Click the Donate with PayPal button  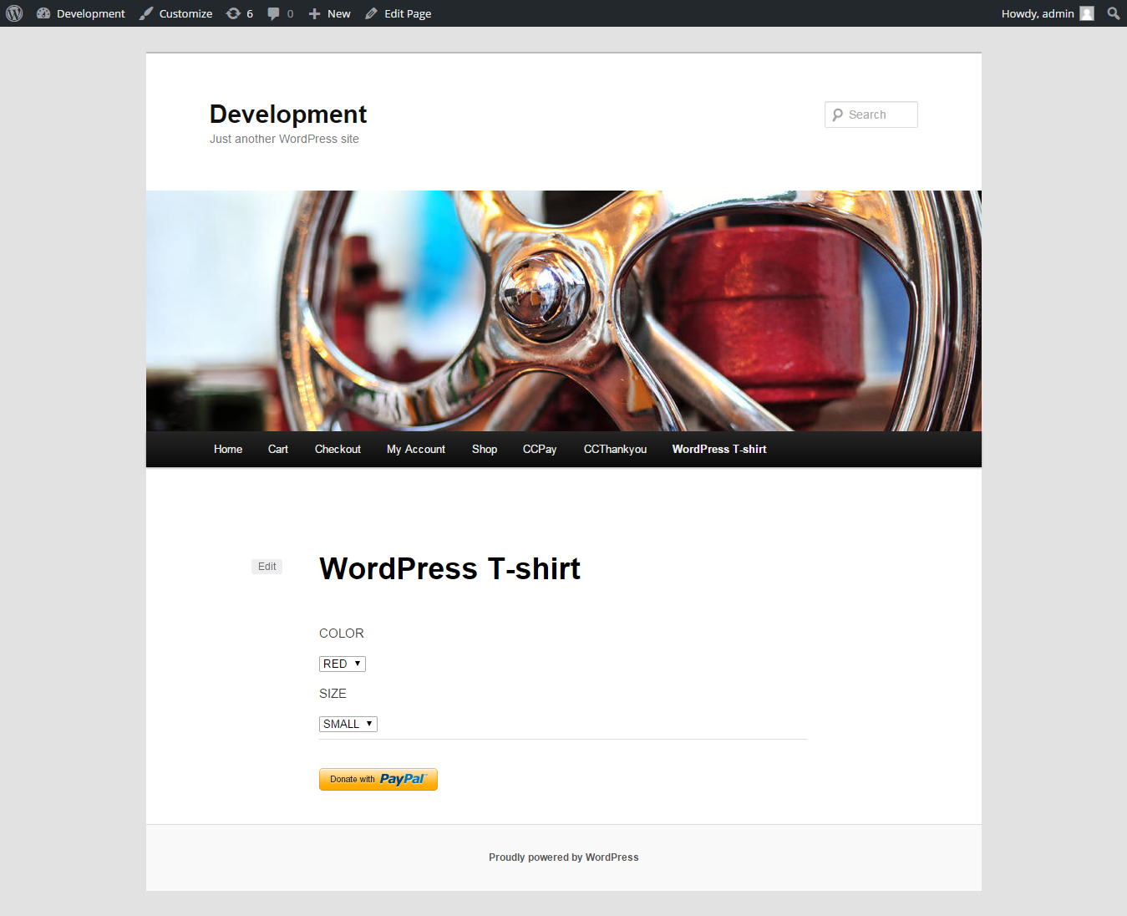378,779
